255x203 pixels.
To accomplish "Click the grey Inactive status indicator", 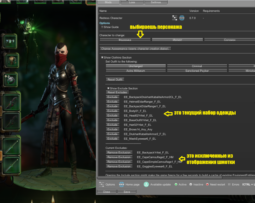I will (x=191, y=184).
